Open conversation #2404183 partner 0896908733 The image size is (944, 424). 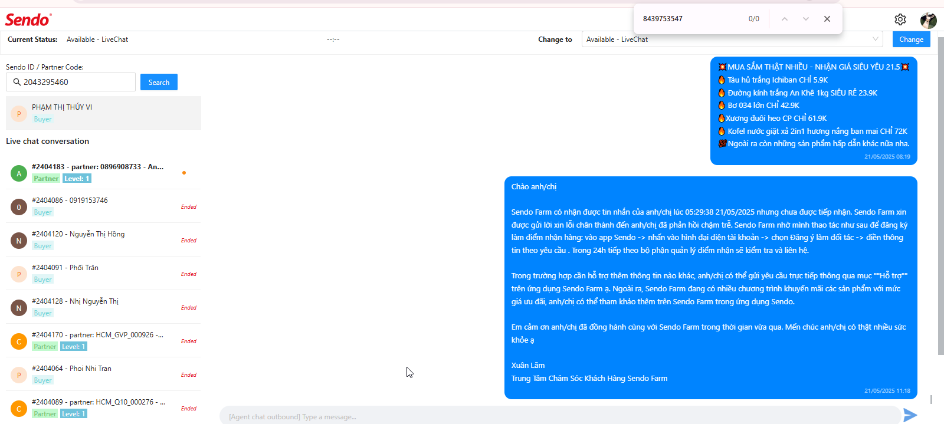point(103,172)
